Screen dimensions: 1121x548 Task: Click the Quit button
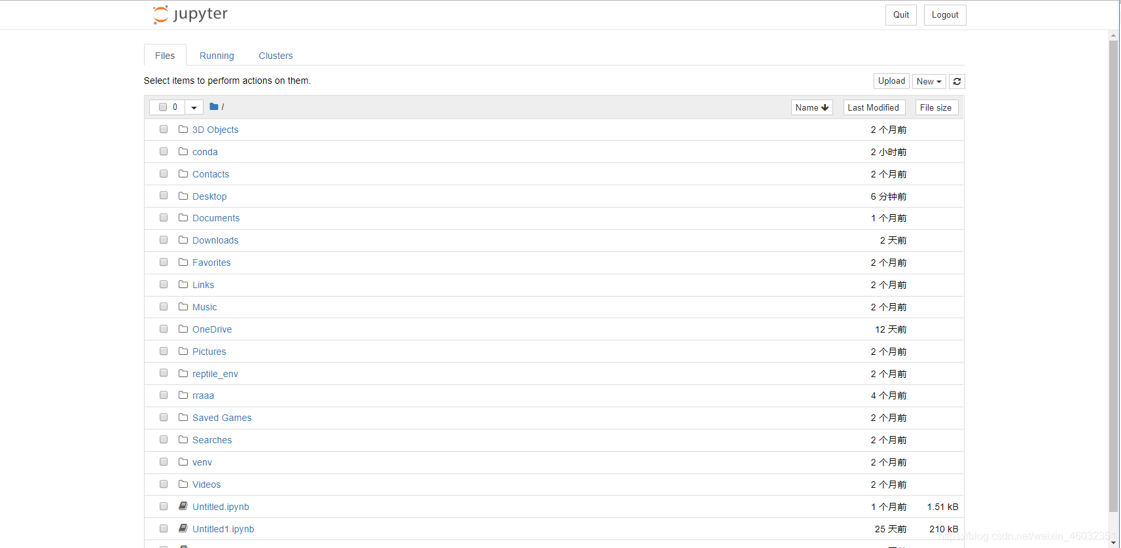(x=901, y=15)
